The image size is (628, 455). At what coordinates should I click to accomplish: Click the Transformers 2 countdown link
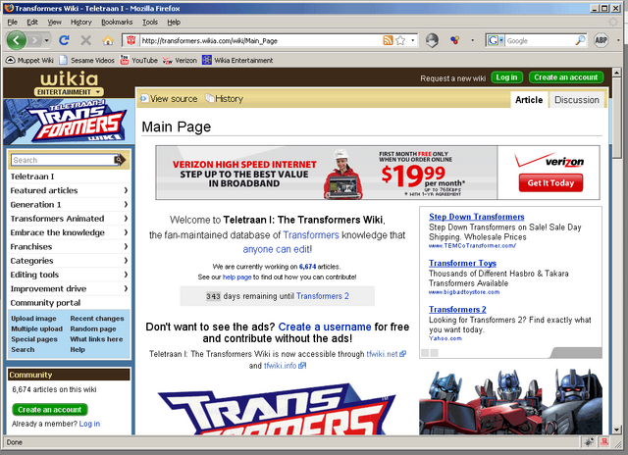click(323, 296)
